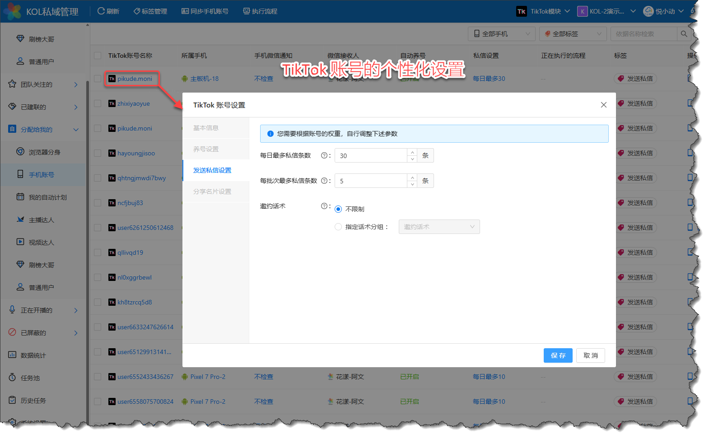Click the 团队关注的 star icon
This screenshot has height=439, width=709.
tap(12, 84)
